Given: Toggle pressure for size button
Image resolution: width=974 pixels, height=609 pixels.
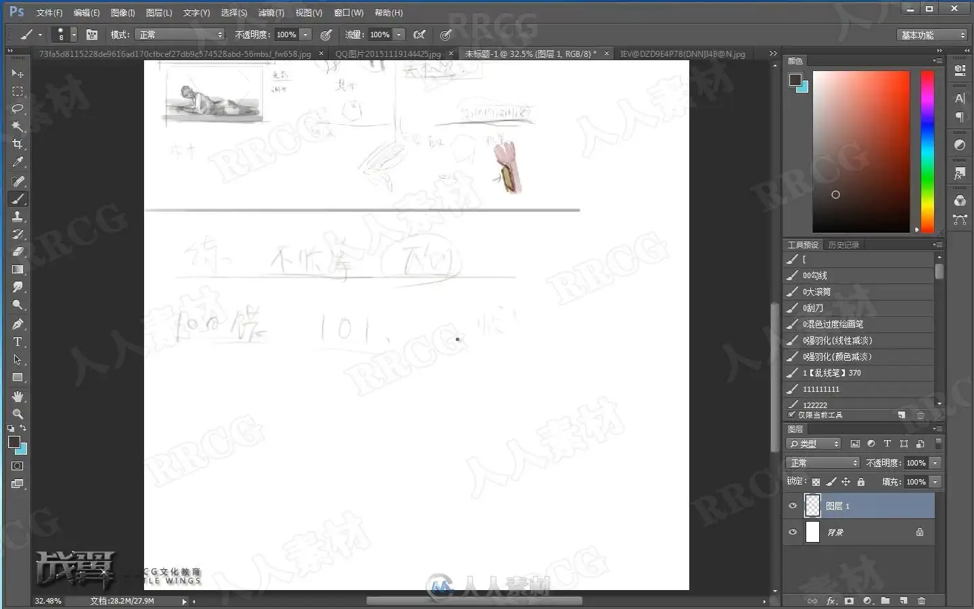Looking at the screenshot, I should [445, 35].
